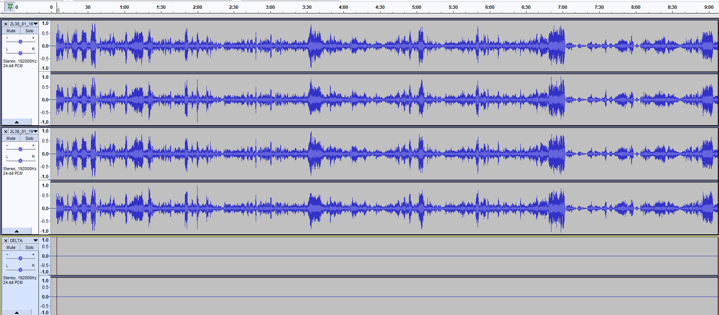Click the 2L38_01_19 '24-bit PCM' info text

(13, 174)
